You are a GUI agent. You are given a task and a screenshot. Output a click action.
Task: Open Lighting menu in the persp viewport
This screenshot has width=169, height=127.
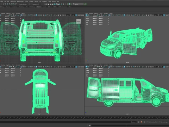(96, 13)
